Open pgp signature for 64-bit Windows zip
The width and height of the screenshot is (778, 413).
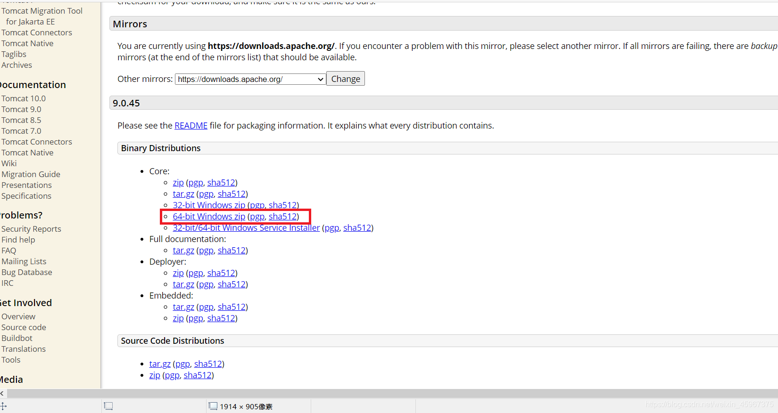pos(257,217)
